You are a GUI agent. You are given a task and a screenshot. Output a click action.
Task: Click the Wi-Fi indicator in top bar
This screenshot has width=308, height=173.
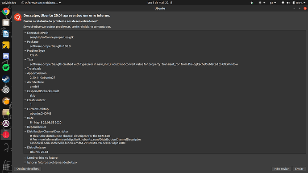tap(283, 3)
